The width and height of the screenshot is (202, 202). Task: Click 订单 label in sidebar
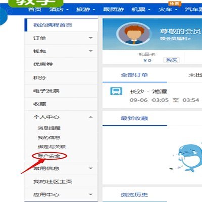(x=40, y=38)
